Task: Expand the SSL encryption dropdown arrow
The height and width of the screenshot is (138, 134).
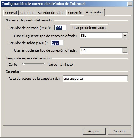Action: [x=125, y=36]
